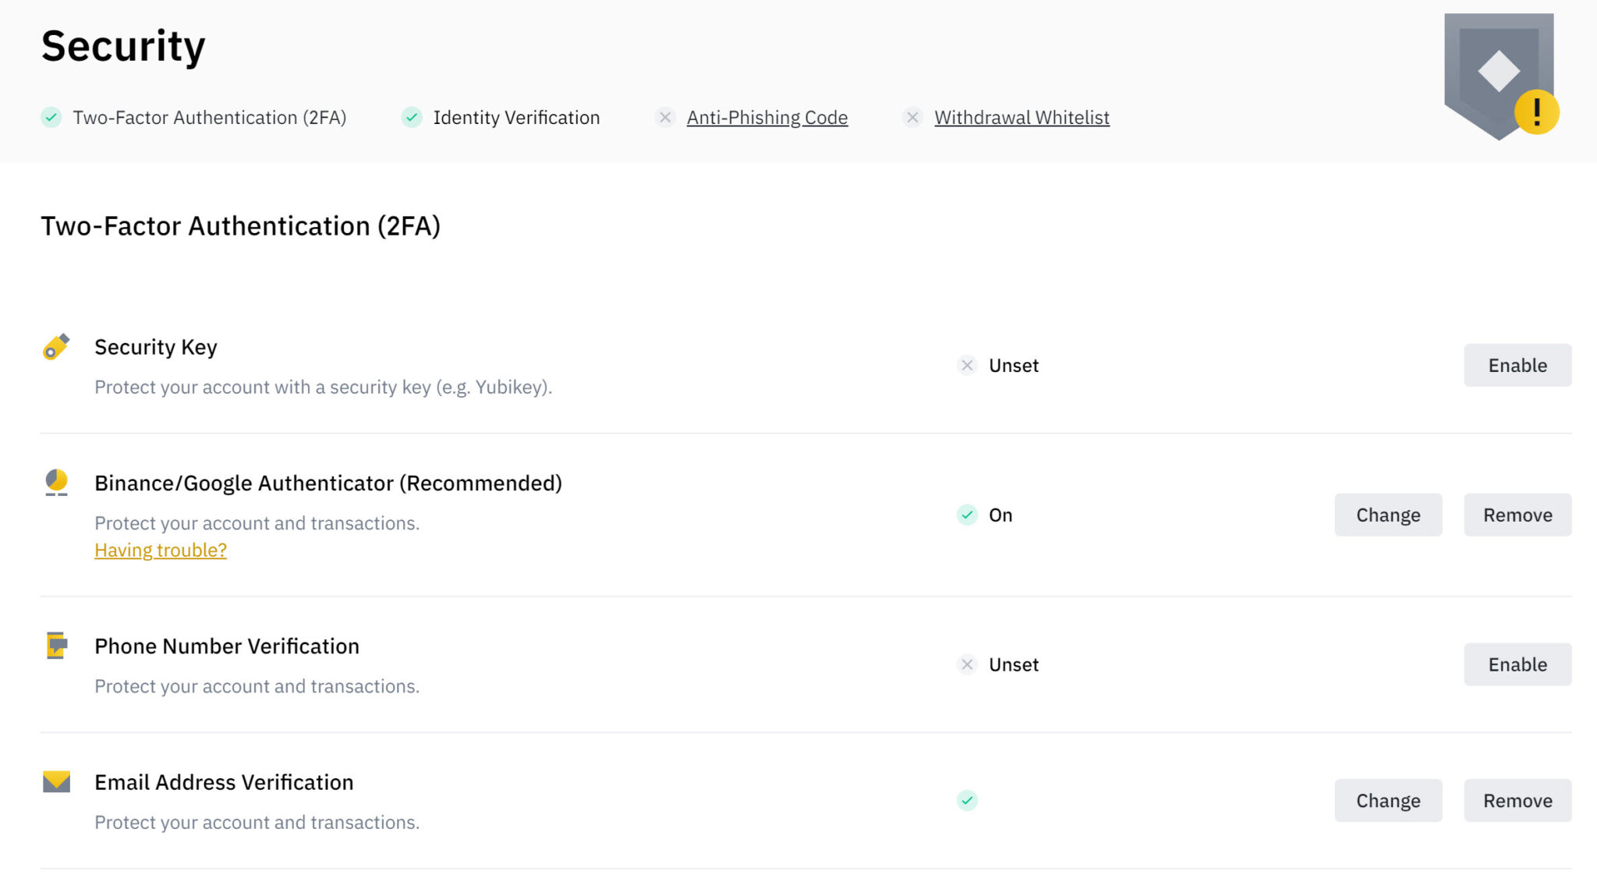Click "Binance/Google Authenticator (Recommended)" title
This screenshot has height=878, width=1597.
pyautogui.click(x=328, y=483)
